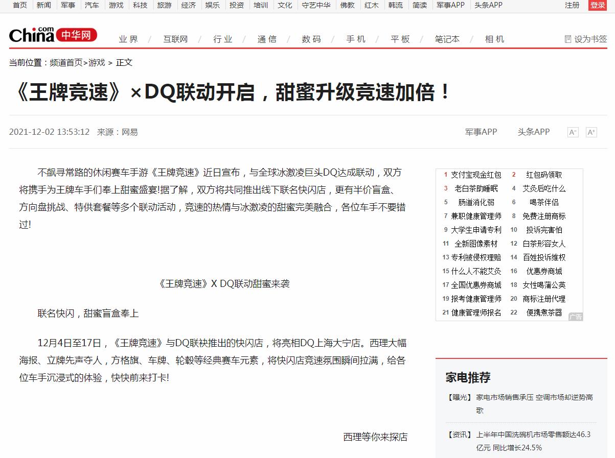615x458 pixels.
Task: Select 业界 tab in tech nav
Action: (129, 39)
